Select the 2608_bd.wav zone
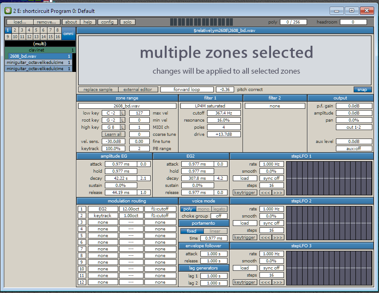Screen dimensions: 379x293 tap(40, 56)
